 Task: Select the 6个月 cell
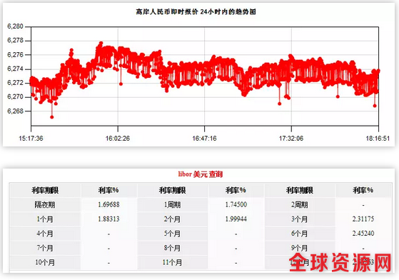[300, 234]
